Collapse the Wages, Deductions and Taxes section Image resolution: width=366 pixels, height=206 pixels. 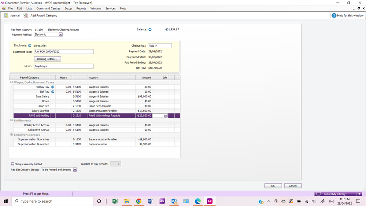[x=11, y=82]
